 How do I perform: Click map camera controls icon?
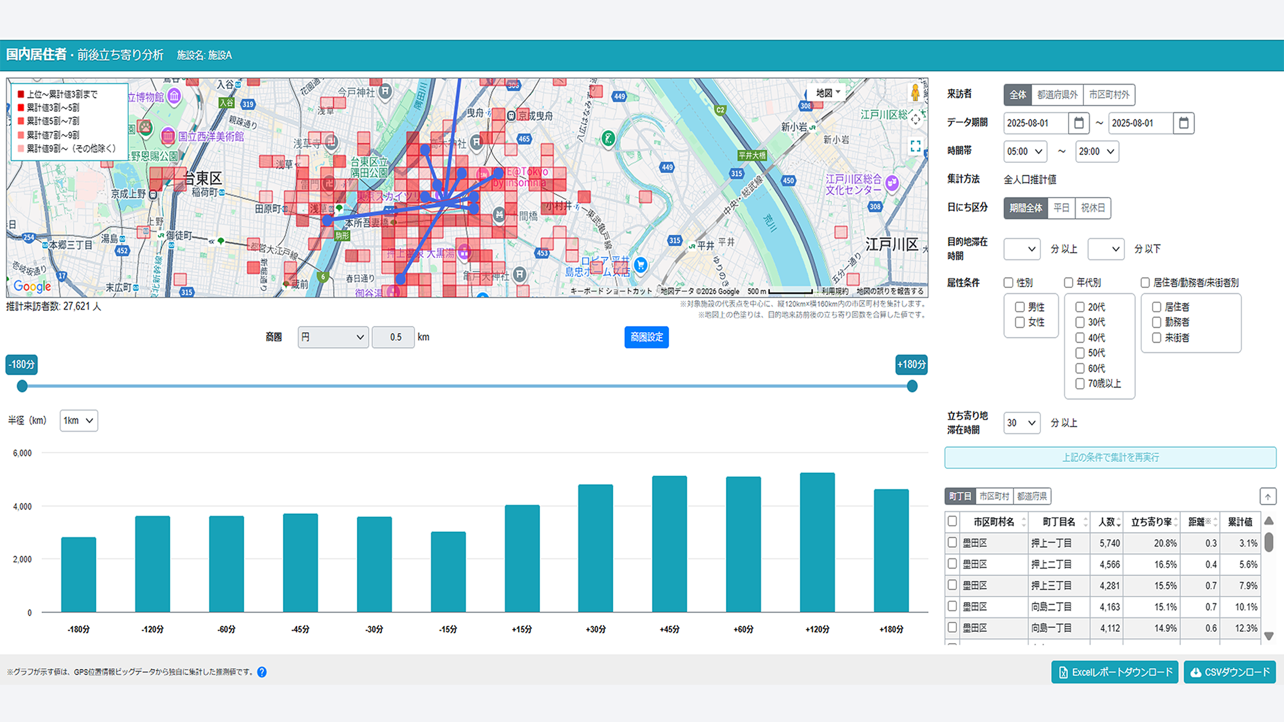point(915,120)
